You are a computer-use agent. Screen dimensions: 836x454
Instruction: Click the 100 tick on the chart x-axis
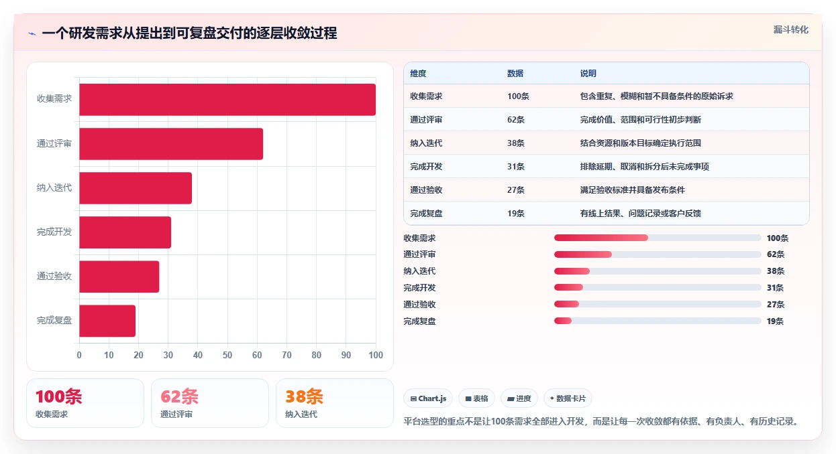(x=376, y=355)
